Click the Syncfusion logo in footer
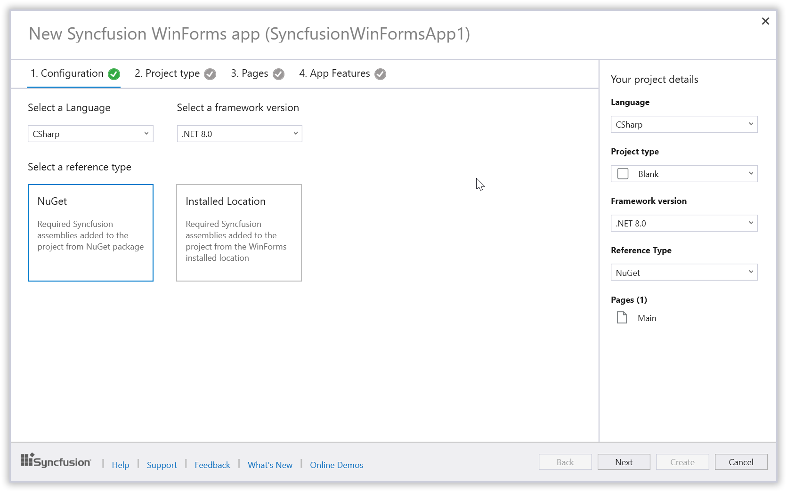 coord(56,460)
